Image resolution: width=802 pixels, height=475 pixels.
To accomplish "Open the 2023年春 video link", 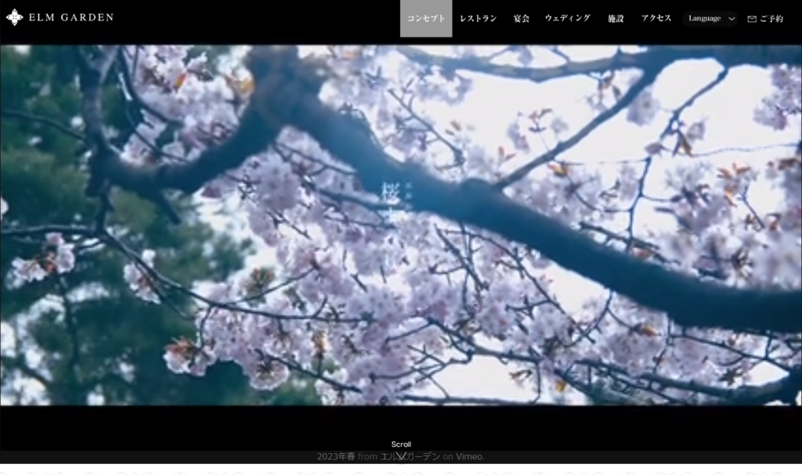I will point(336,457).
